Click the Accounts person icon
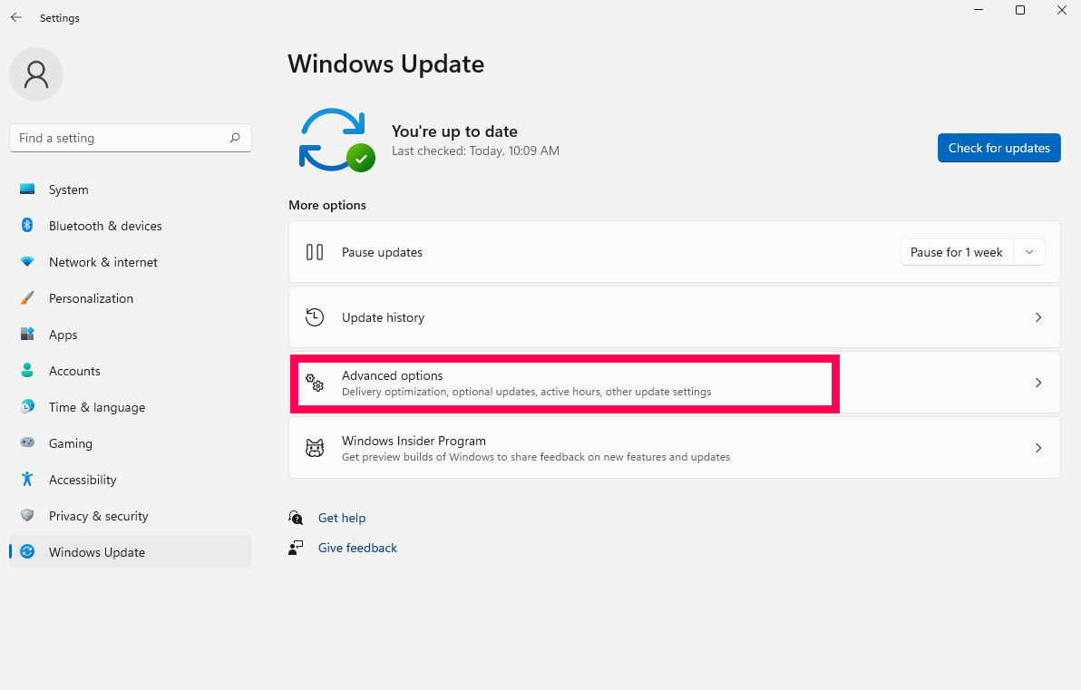Screen dimensions: 1081x690 click(x=27, y=370)
